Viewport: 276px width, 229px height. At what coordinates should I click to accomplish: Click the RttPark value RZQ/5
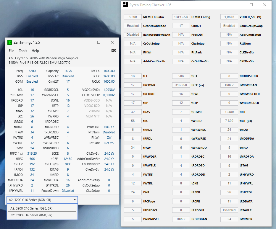coord(109,143)
